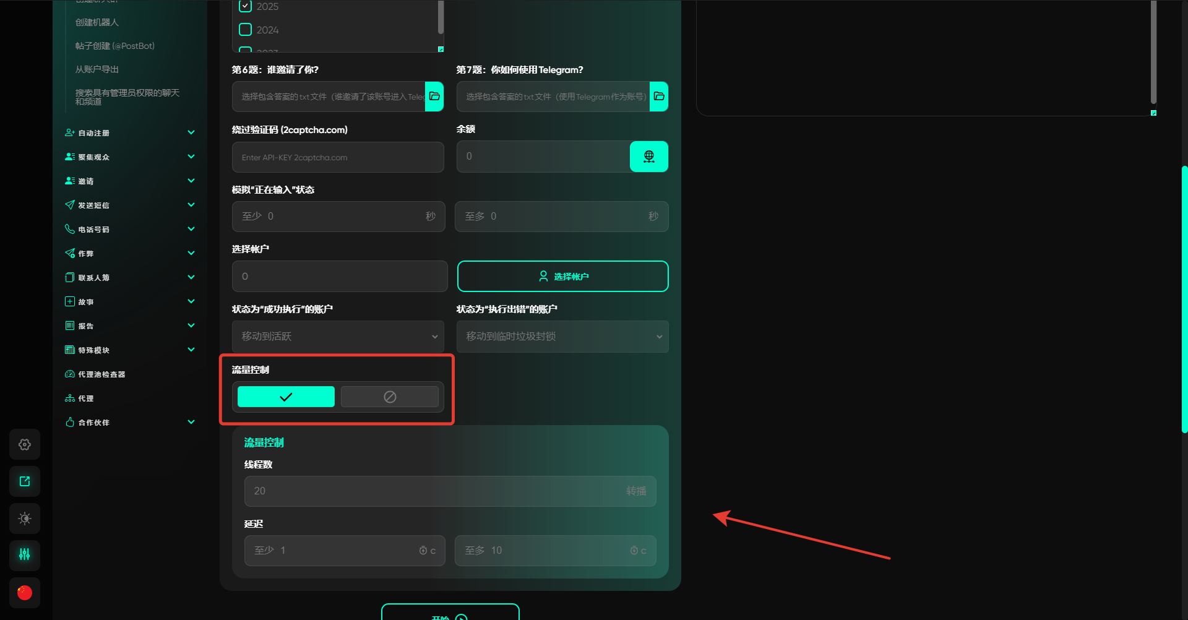Click the delay 至少 1 field
The width and height of the screenshot is (1188, 620).
tap(345, 551)
